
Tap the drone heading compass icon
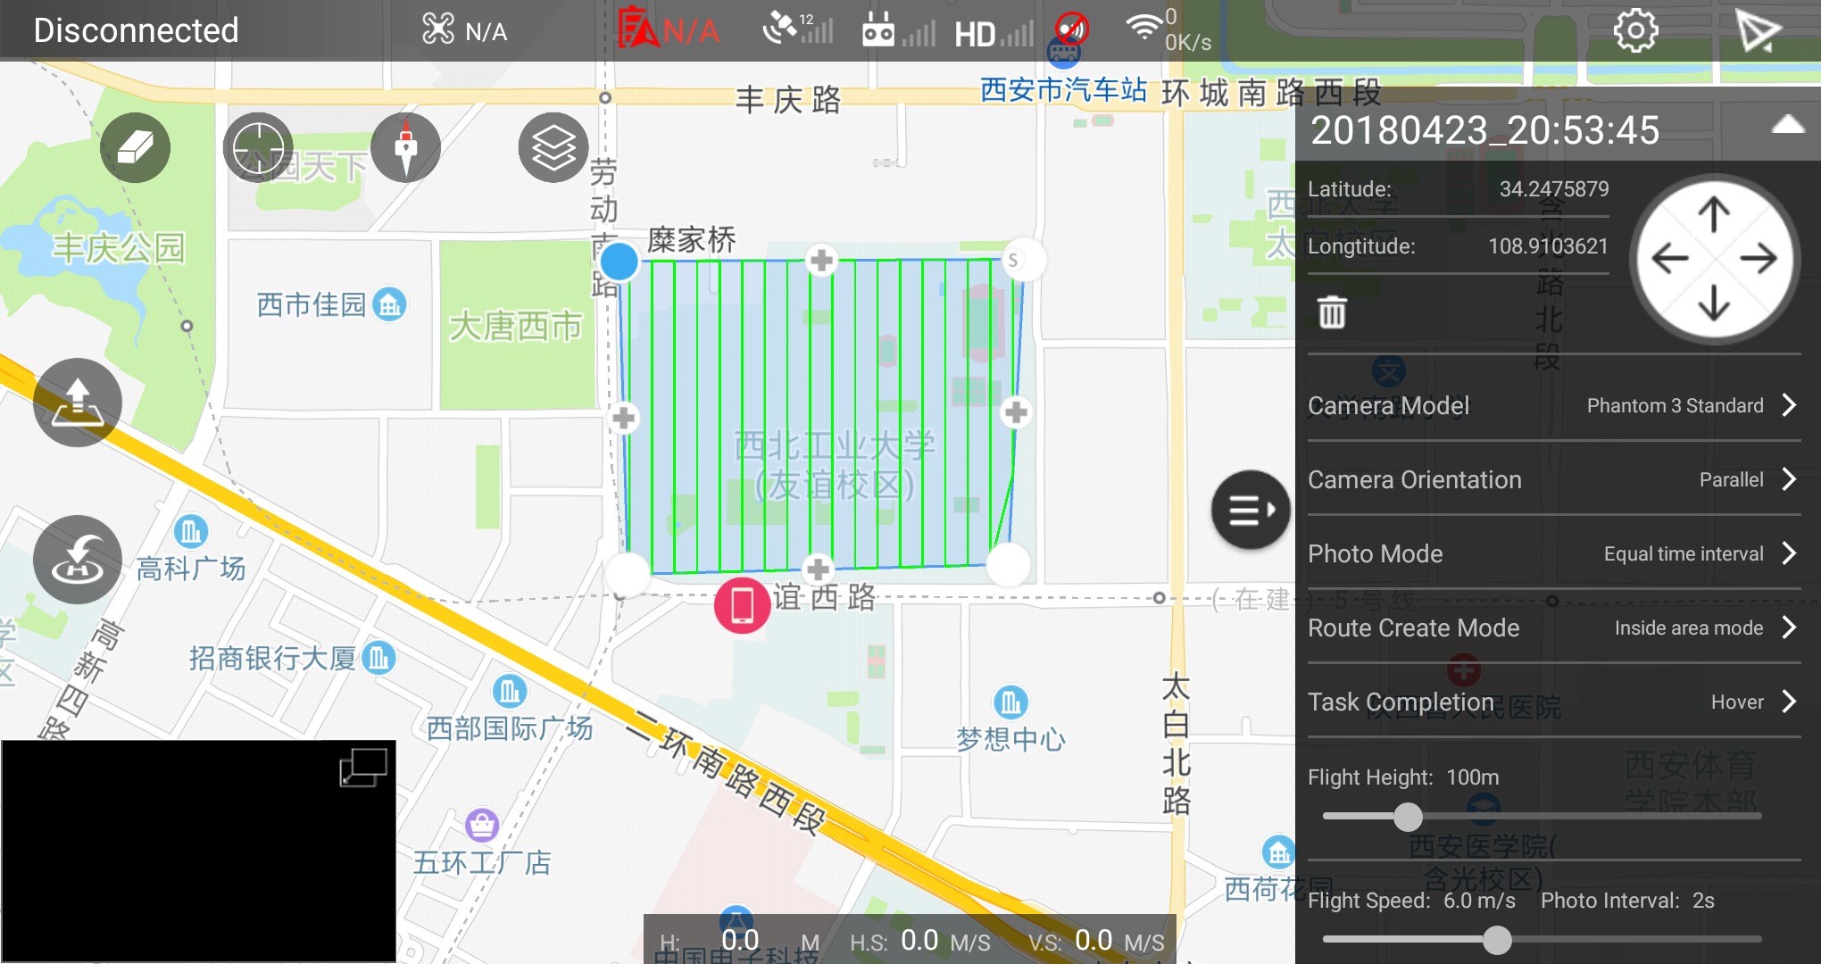click(x=405, y=147)
